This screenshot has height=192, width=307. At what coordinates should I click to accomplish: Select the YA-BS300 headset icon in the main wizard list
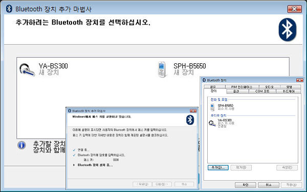[27, 70]
